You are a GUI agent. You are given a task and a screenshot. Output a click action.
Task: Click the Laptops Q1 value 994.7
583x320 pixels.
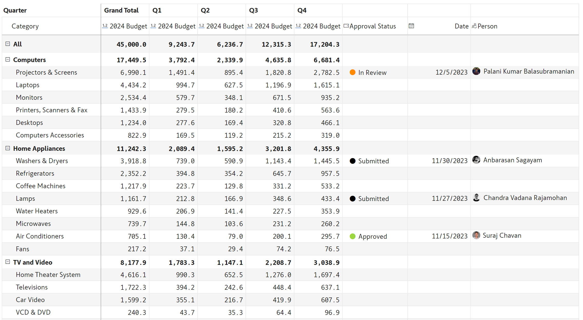point(185,85)
